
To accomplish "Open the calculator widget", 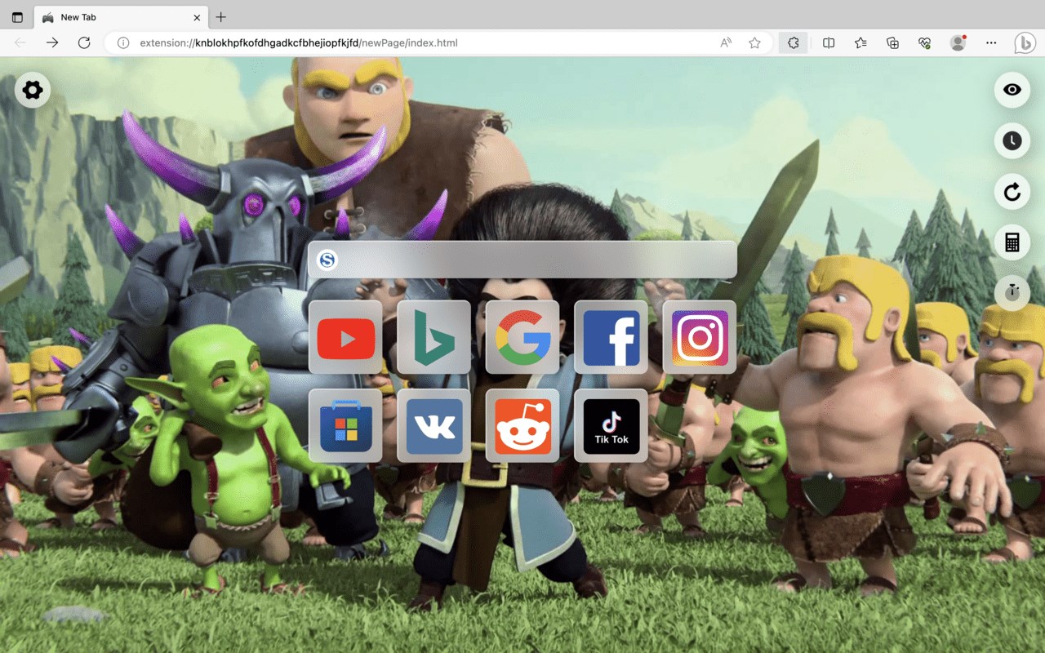I will (x=1012, y=242).
